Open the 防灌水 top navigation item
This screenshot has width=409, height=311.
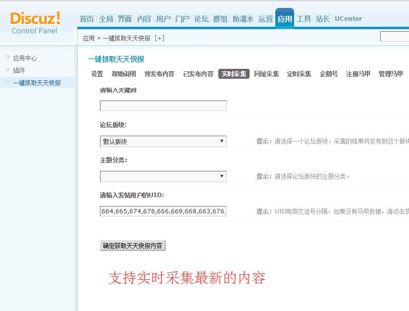243,19
